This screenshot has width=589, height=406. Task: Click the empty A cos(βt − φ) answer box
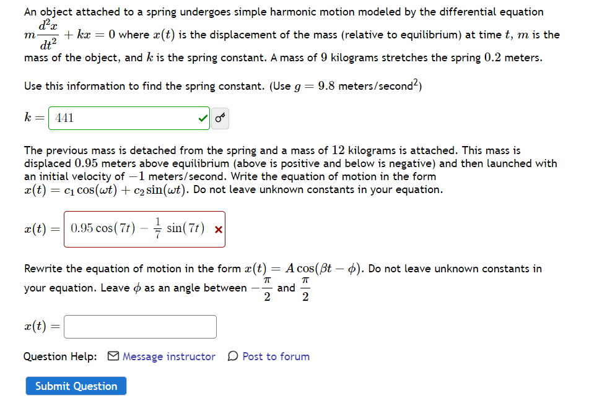(139, 326)
